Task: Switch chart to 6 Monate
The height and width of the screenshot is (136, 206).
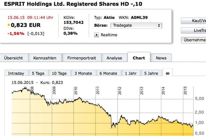Action: [108, 73]
